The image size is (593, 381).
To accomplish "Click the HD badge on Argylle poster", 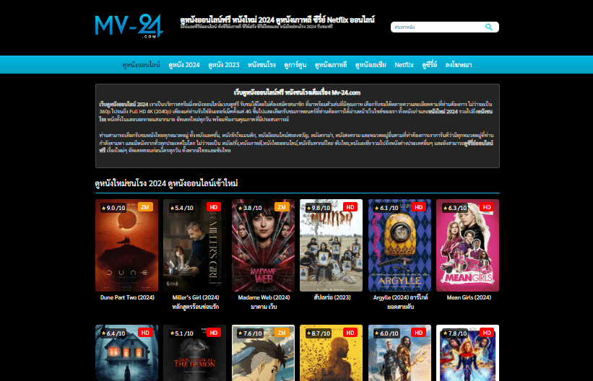I will click(418, 207).
